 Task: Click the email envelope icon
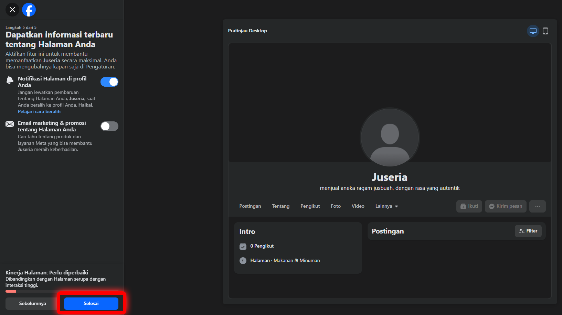10,124
